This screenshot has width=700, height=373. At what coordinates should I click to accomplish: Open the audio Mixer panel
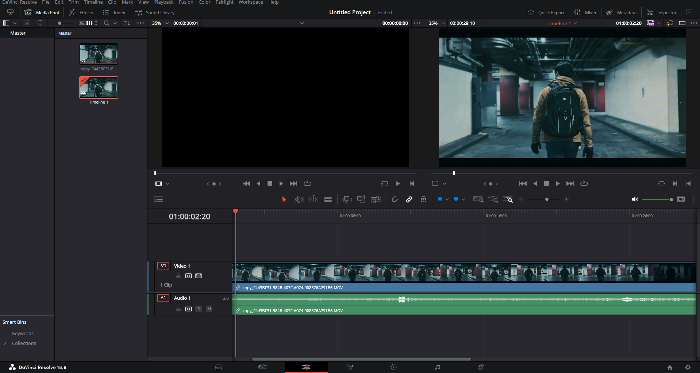coord(585,12)
